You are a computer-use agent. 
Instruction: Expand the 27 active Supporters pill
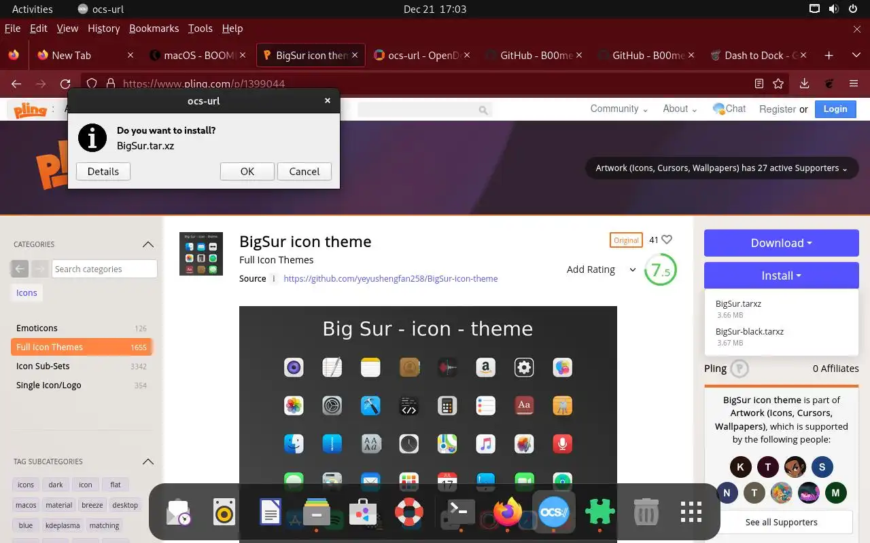pyautogui.click(x=722, y=168)
